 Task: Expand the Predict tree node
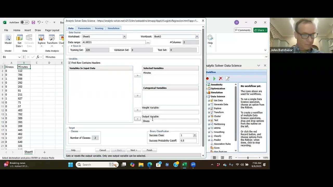pyautogui.click(x=209, y=140)
